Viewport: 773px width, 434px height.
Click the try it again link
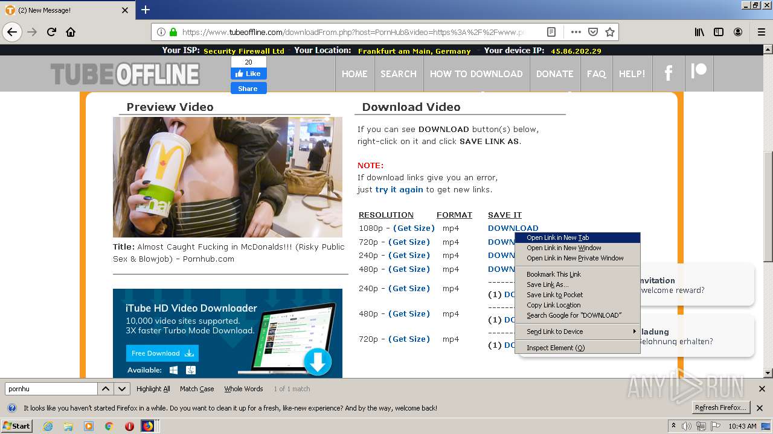[x=399, y=189]
